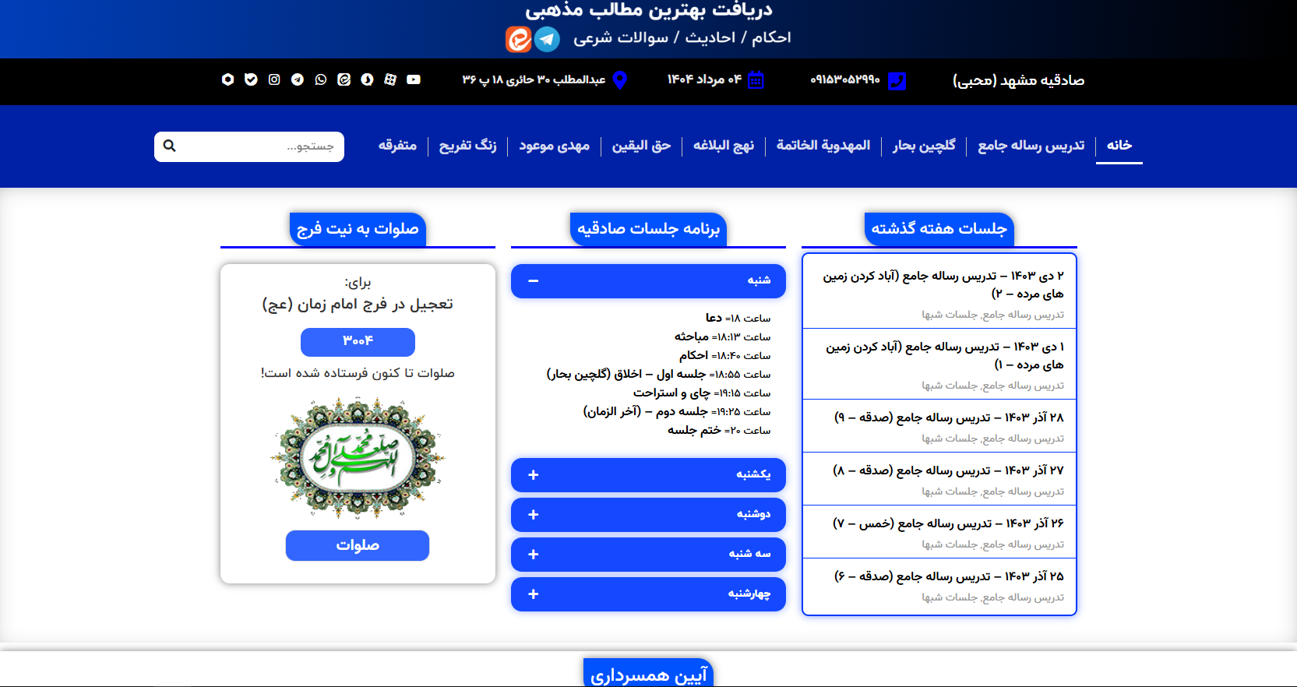This screenshot has height=687, width=1297.
Task: Open the Aparat film-reel icon
Action: coord(390,79)
